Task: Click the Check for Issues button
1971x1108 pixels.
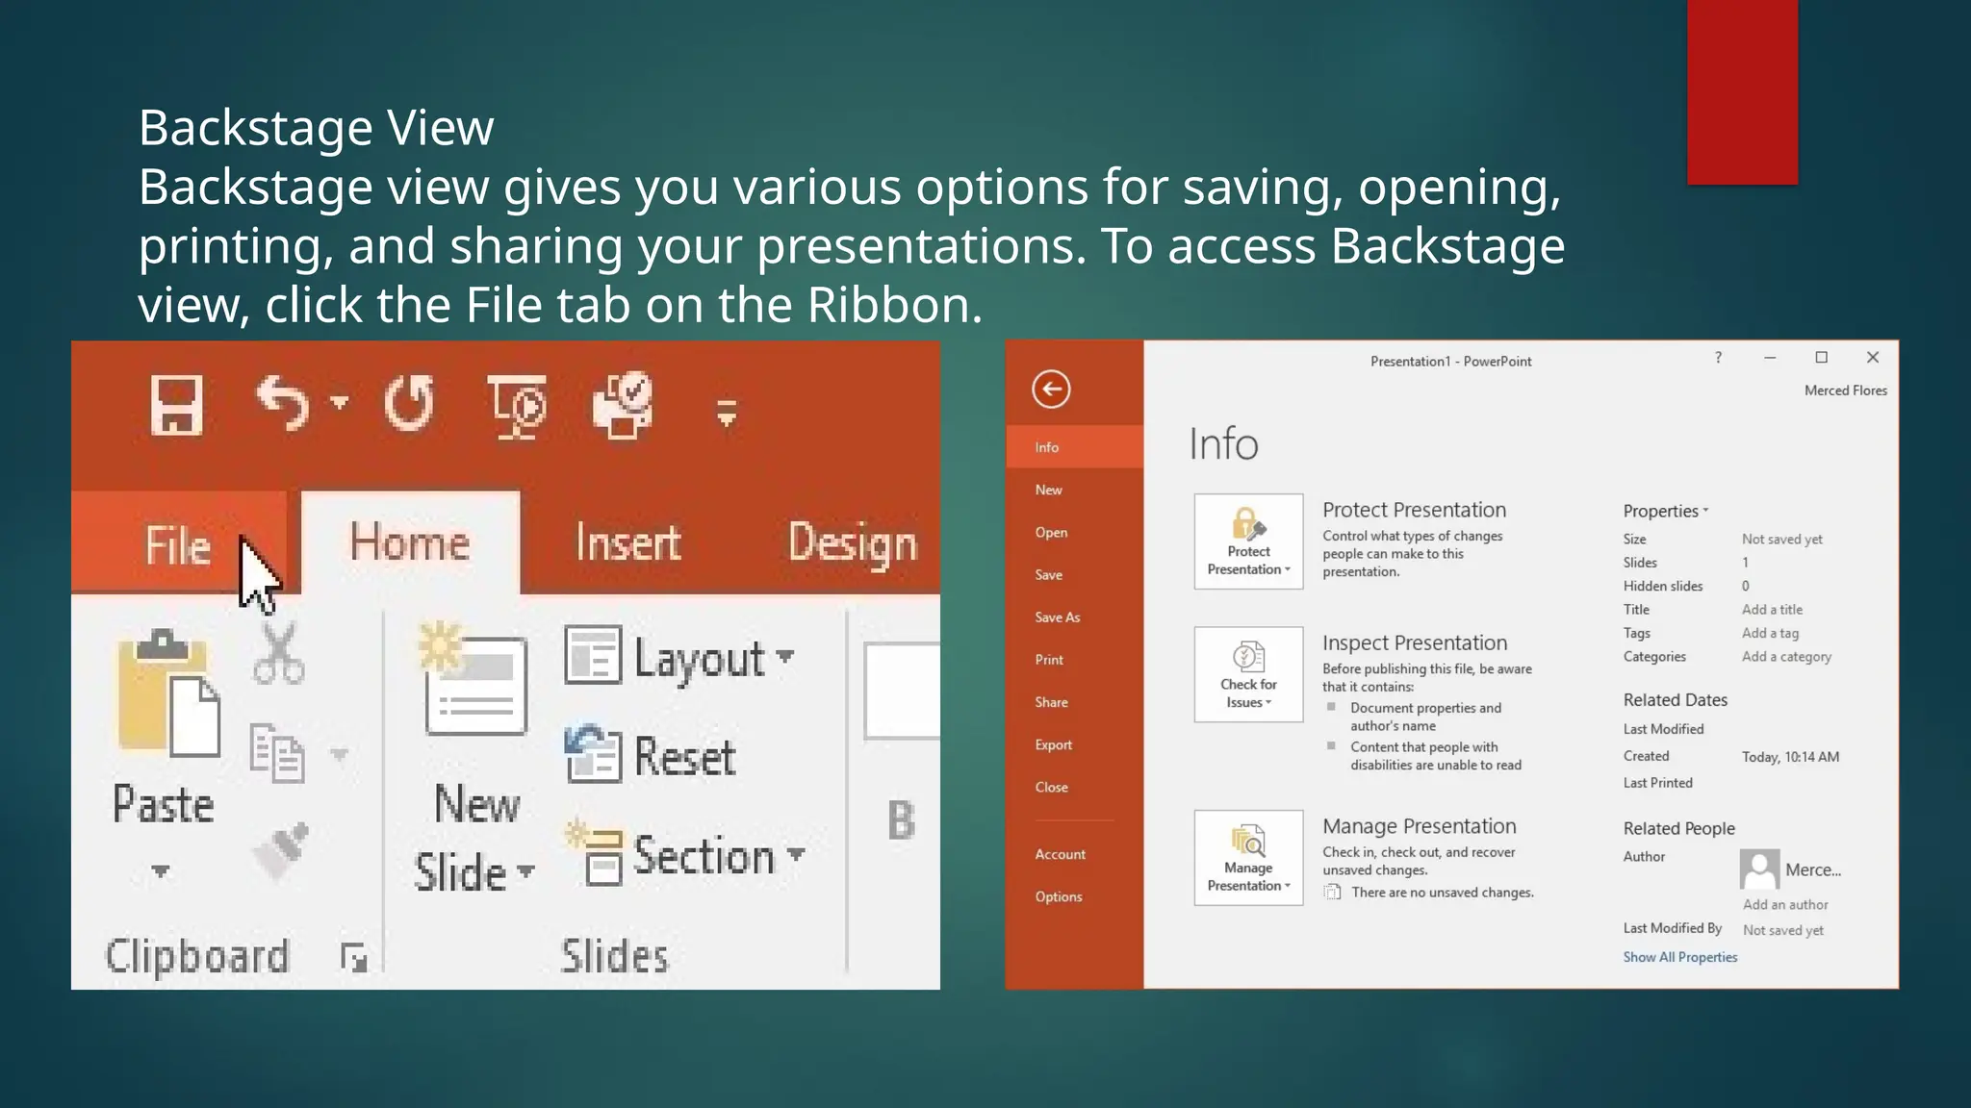Action: tap(1248, 674)
